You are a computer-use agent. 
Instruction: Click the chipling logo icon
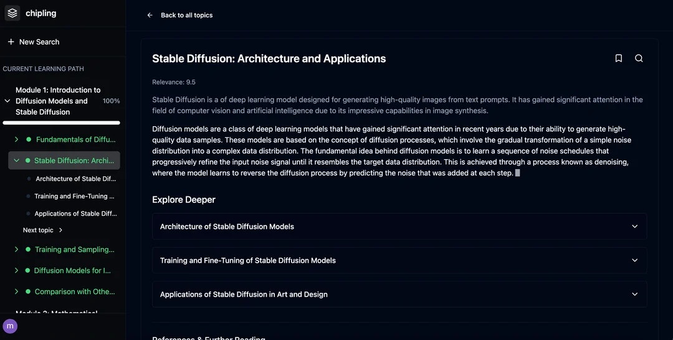[x=12, y=13]
